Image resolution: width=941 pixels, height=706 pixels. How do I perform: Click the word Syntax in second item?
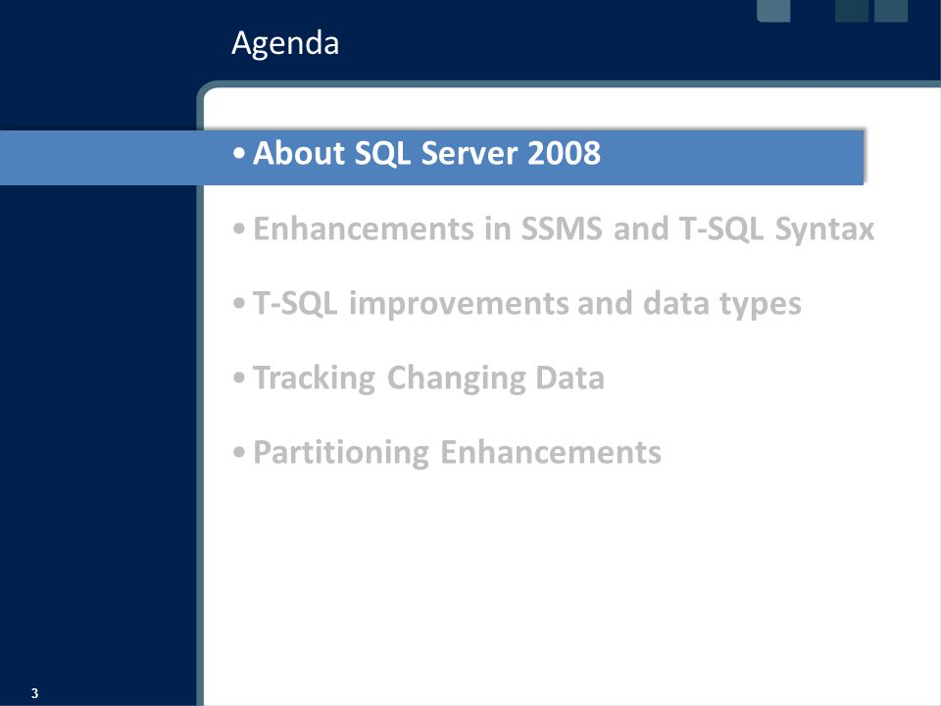point(824,229)
